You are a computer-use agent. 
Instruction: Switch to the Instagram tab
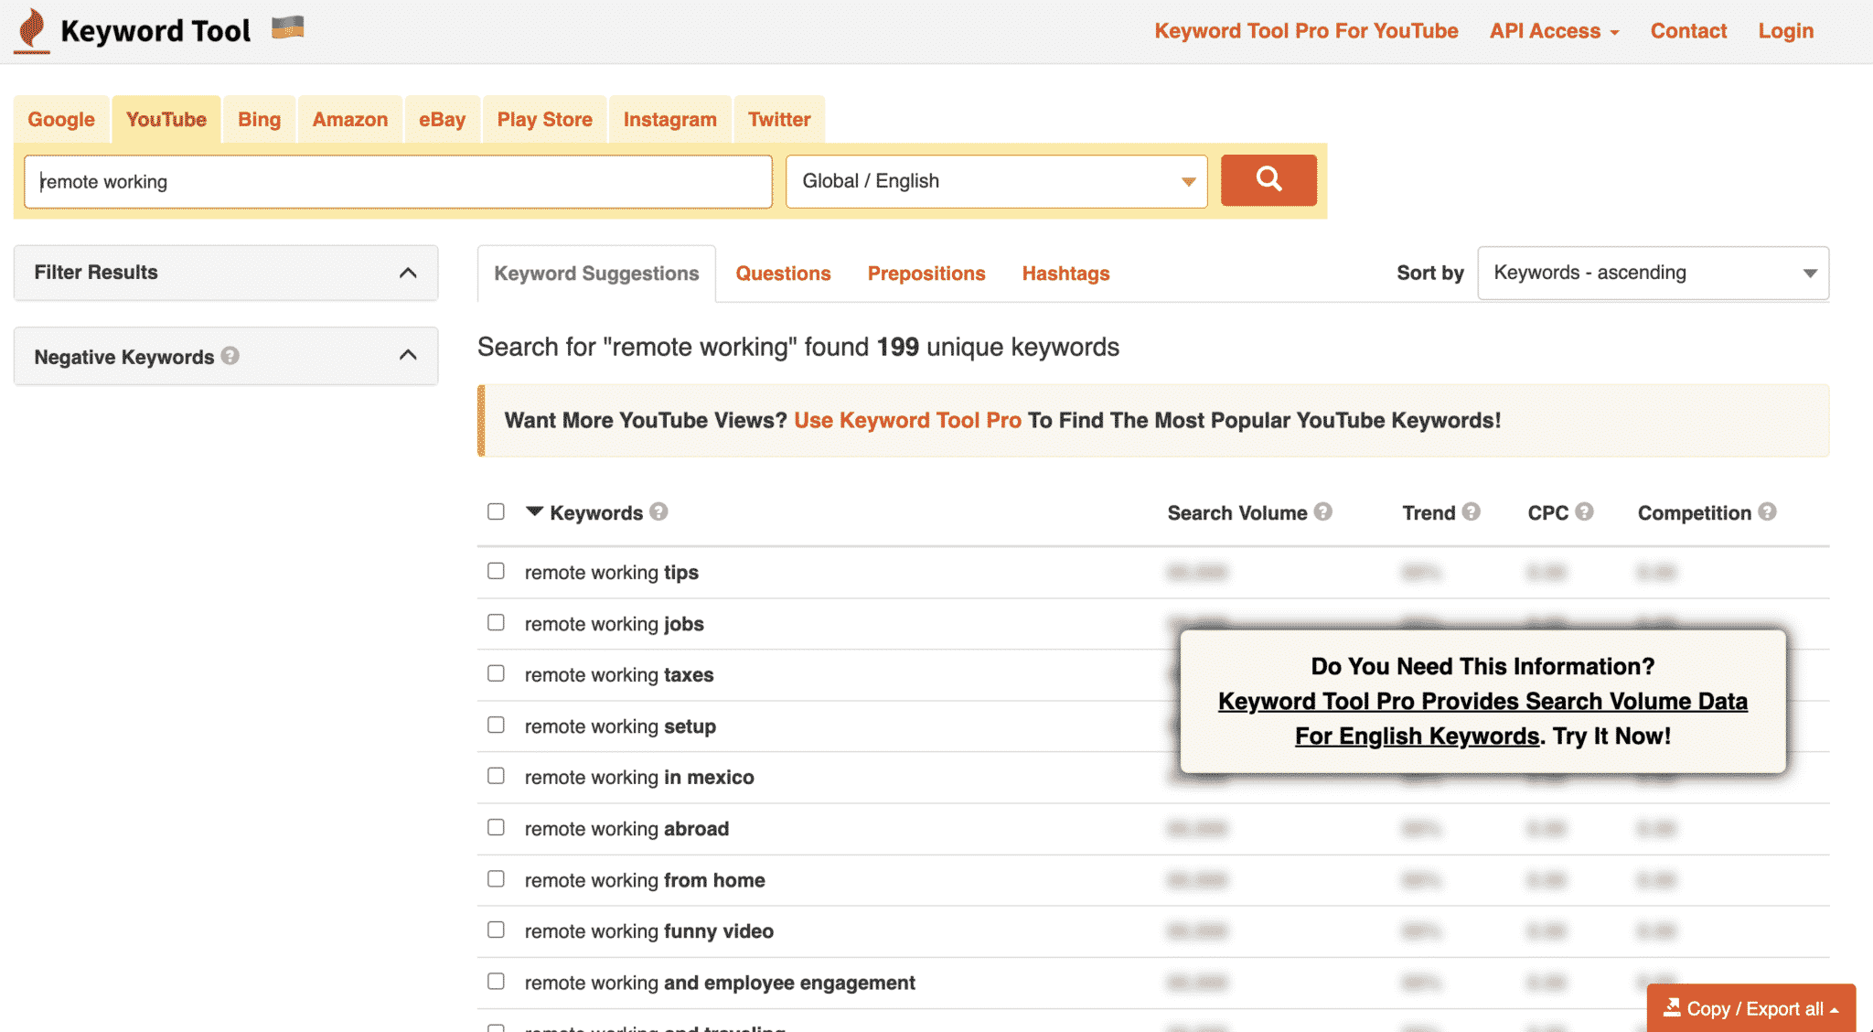[669, 119]
